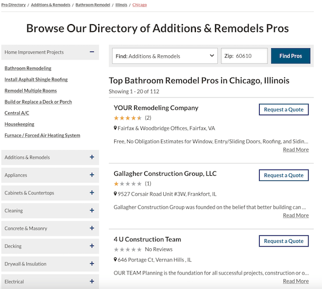Click location pin for Frankfort, IL address

tap(115, 194)
